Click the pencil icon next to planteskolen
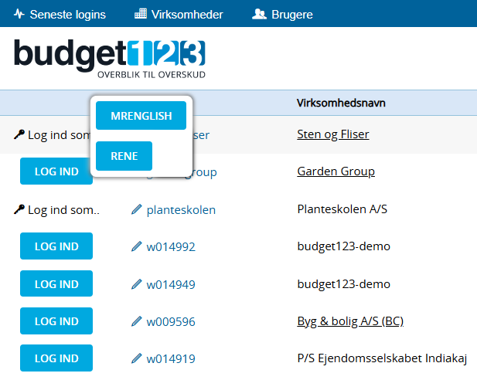The image size is (477, 380). click(x=137, y=209)
